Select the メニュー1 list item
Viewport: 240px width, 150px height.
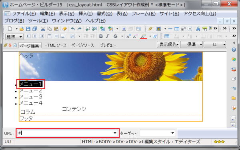(x=31, y=84)
